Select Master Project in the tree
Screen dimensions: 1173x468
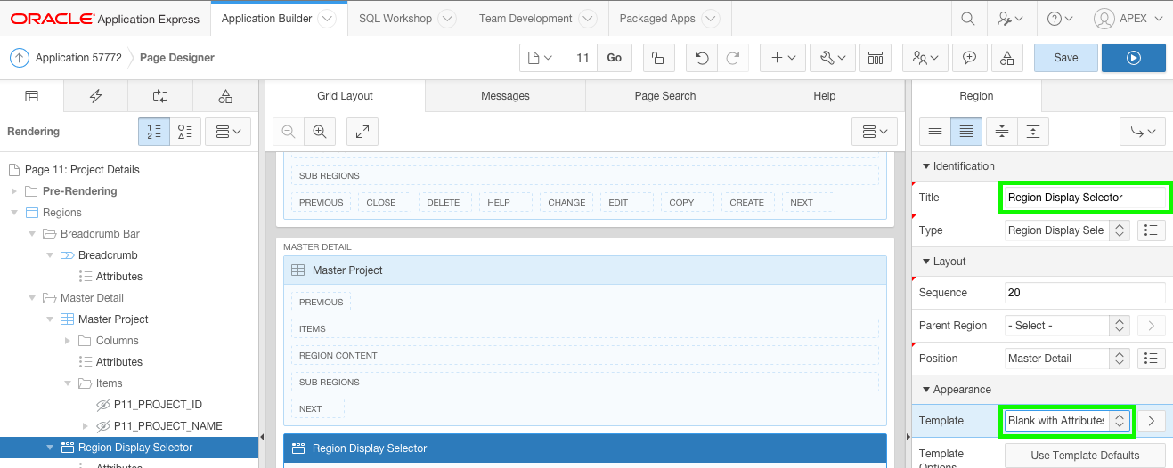pos(113,319)
